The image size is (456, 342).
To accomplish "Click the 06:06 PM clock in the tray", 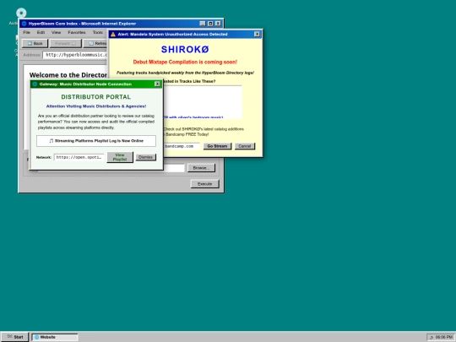I will pos(444,337).
